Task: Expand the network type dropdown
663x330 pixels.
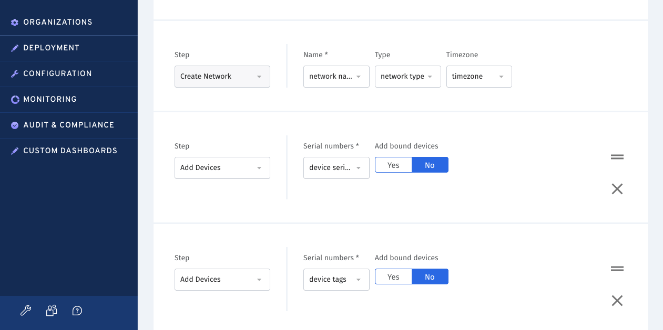Action: coord(407,76)
